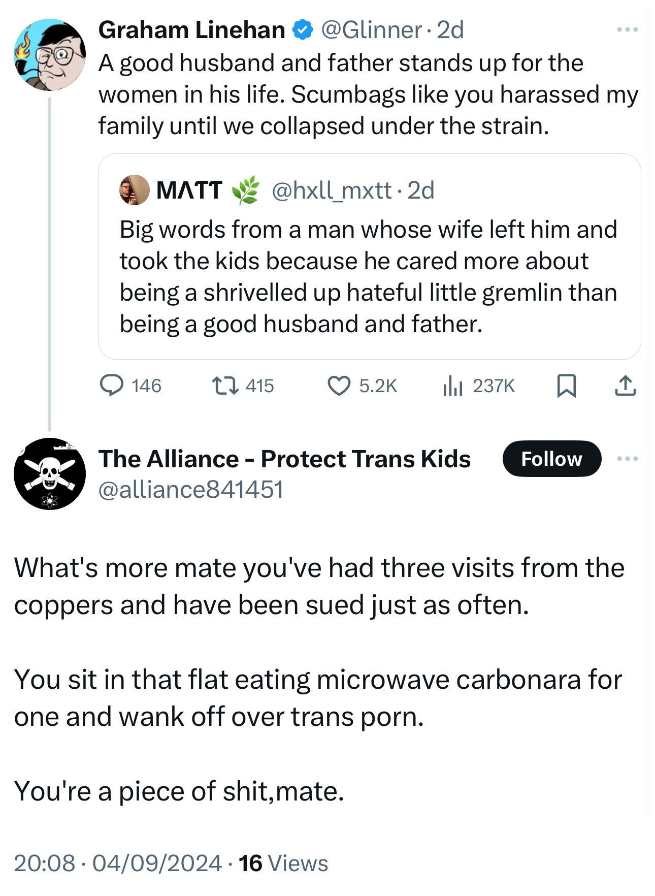Open the view analytics bar icon
The image size is (655, 896).
(x=452, y=386)
